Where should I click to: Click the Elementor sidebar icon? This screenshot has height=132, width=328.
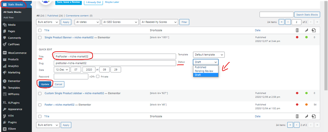(5, 81)
